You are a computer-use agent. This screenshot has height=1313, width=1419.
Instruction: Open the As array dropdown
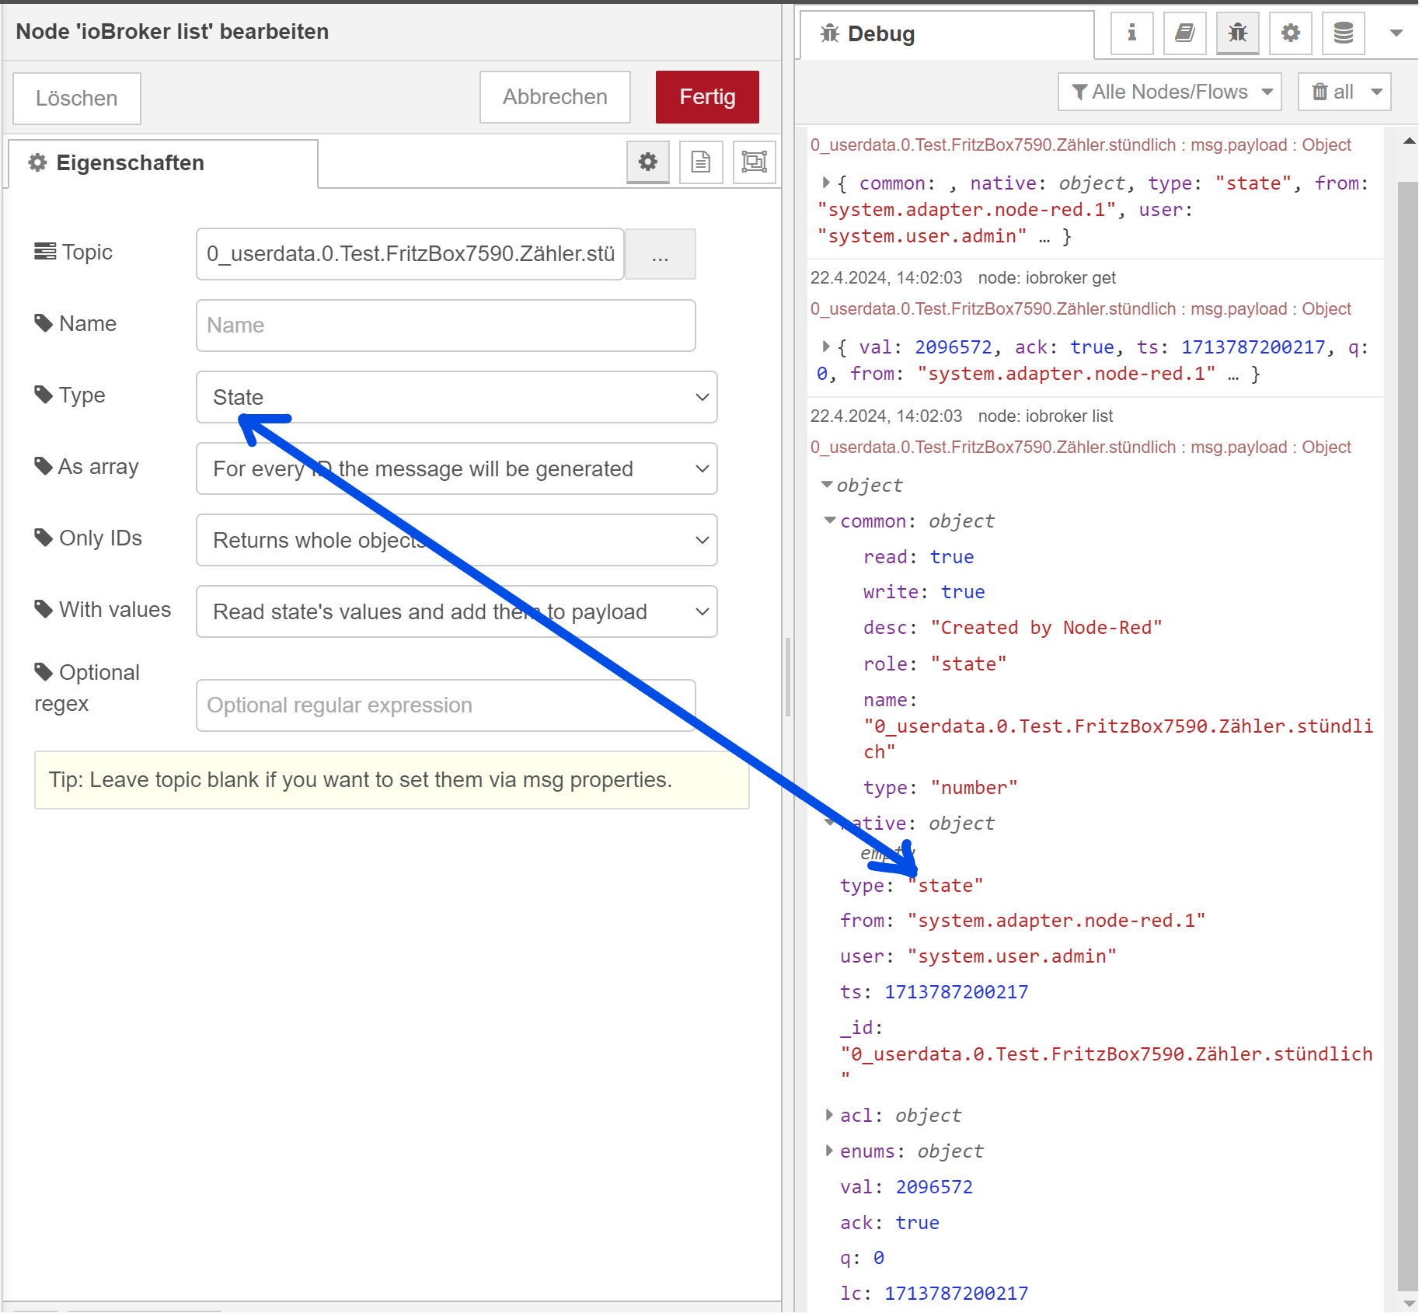tap(457, 468)
